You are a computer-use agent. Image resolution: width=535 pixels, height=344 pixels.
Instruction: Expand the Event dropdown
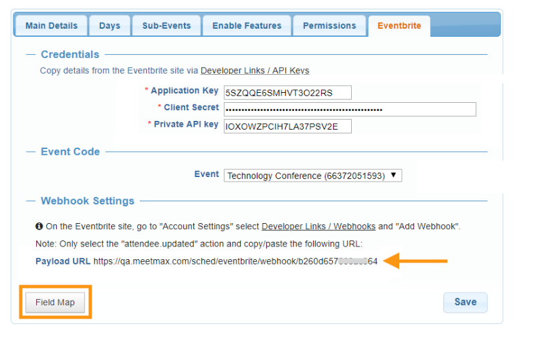(x=312, y=176)
